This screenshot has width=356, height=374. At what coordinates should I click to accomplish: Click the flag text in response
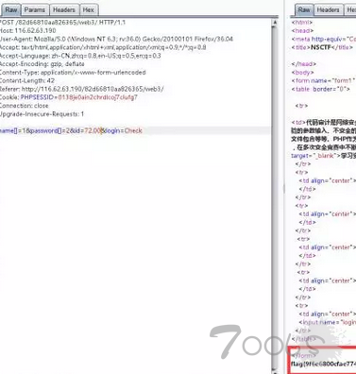(x=323, y=365)
